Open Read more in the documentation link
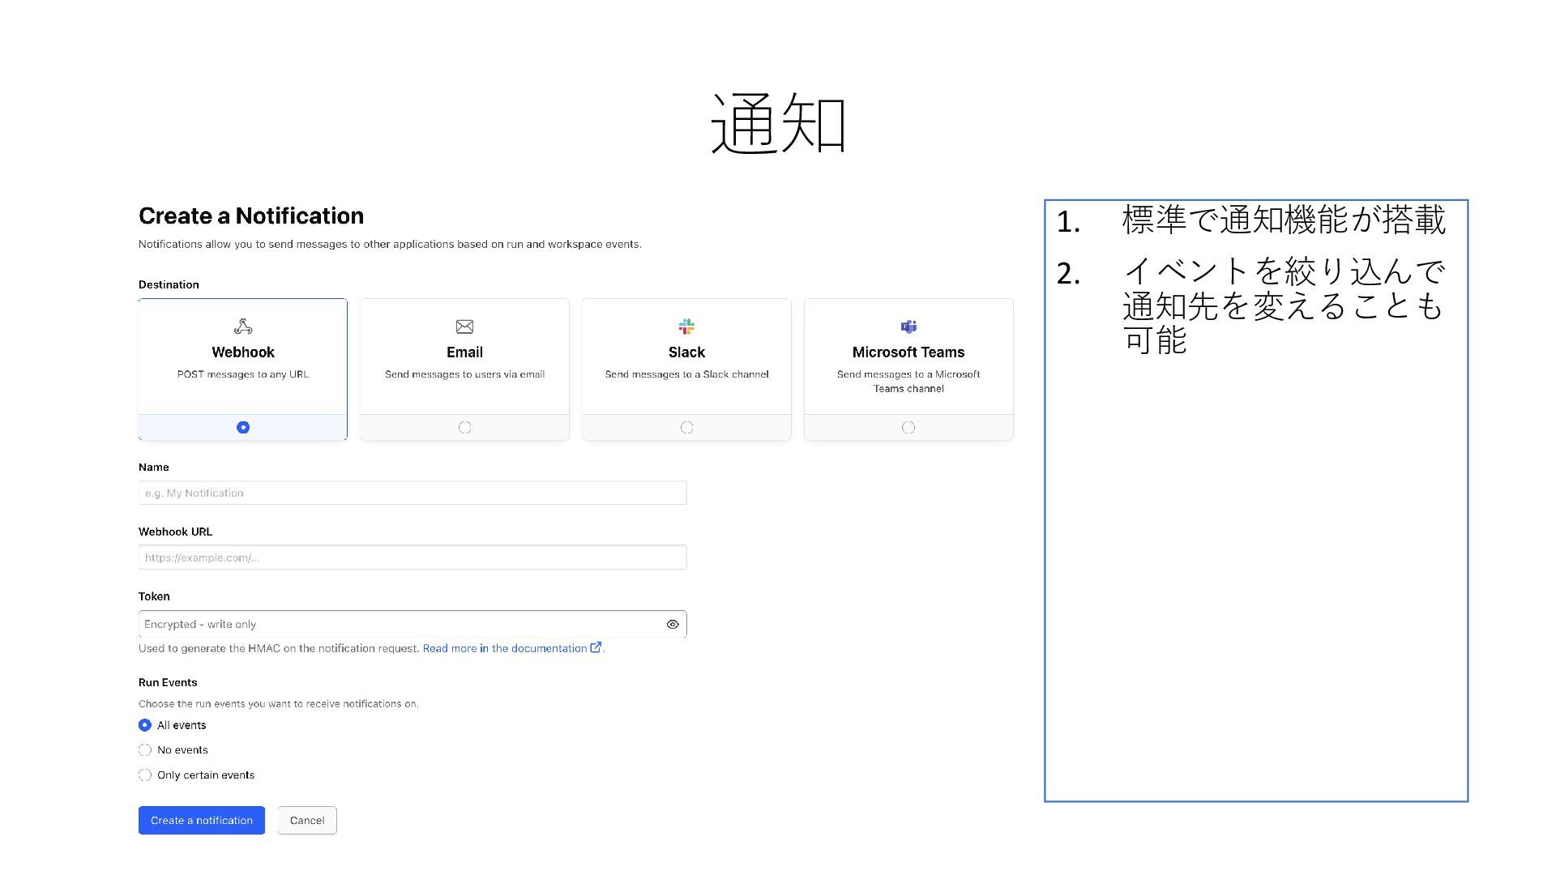Screen dimensions: 1556x875 (x=504, y=648)
